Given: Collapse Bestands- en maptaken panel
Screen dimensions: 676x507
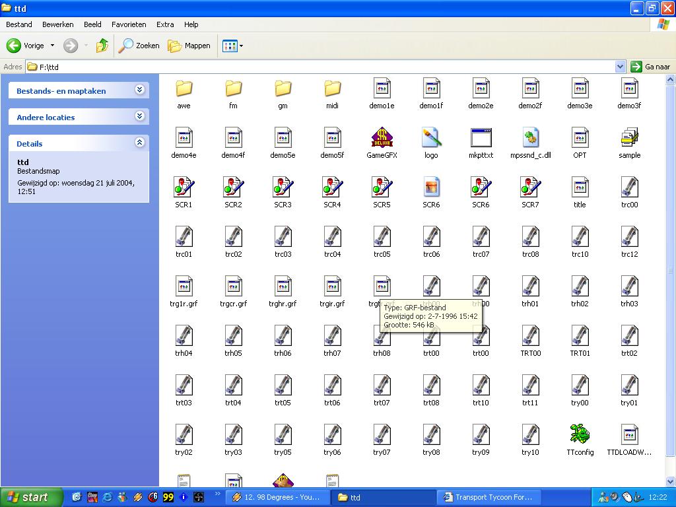Looking at the screenshot, I should [139, 90].
